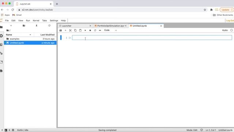
Task: Open the Help menu
Action: coord(63,21)
